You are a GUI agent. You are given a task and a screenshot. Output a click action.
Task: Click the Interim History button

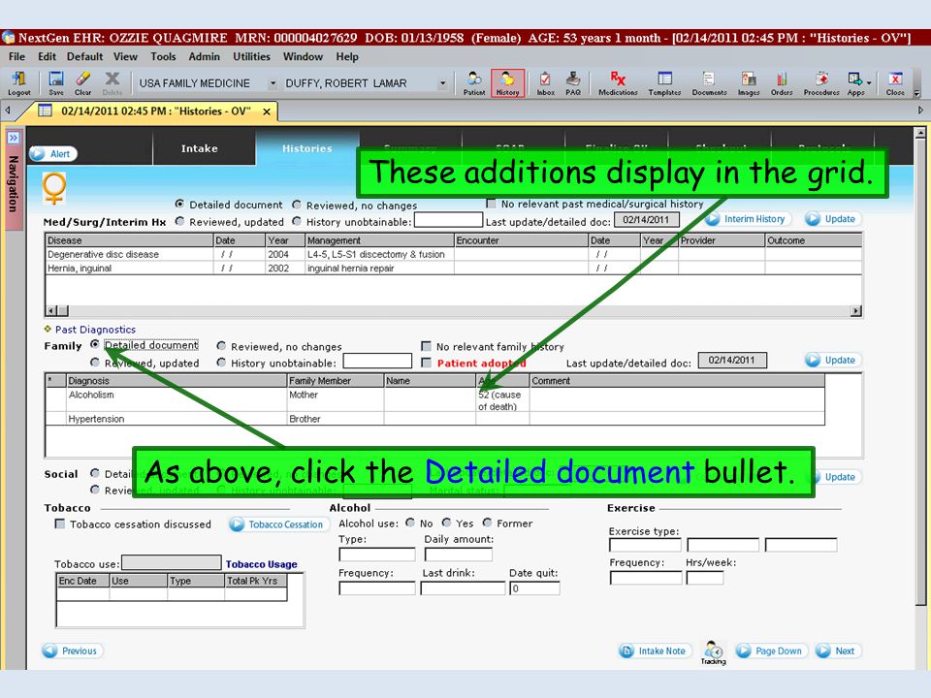click(x=748, y=219)
